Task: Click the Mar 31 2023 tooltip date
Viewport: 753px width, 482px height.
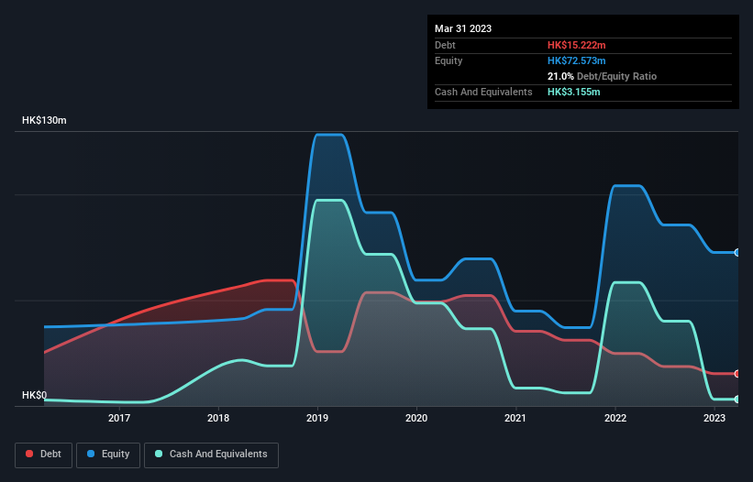Action: tap(463, 28)
